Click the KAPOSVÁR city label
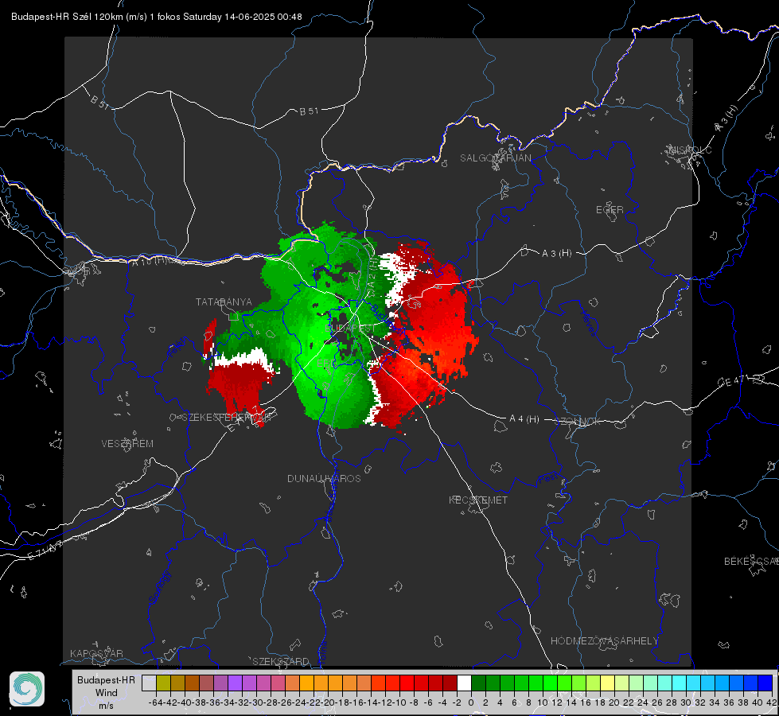This screenshot has height=716, width=779. point(96,653)
